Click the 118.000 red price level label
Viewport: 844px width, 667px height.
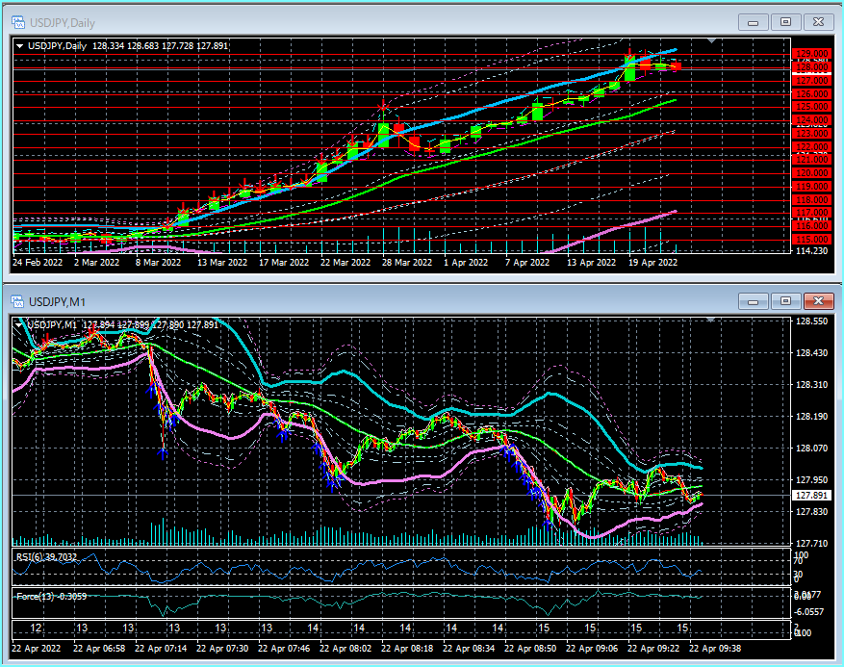pyautogui.click(x=812, y=200)
